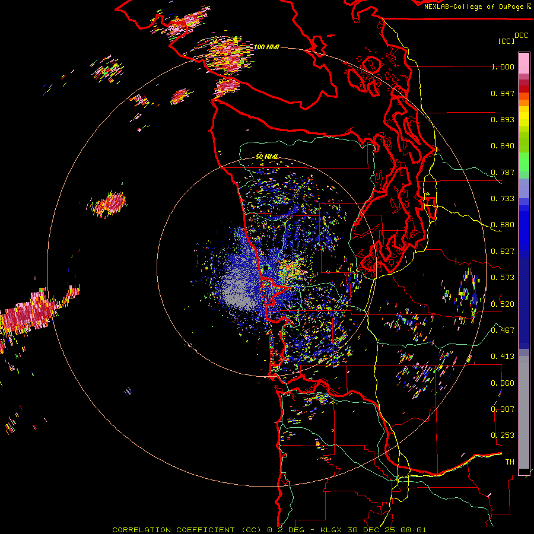Select the 0.307 legend value

503,409
